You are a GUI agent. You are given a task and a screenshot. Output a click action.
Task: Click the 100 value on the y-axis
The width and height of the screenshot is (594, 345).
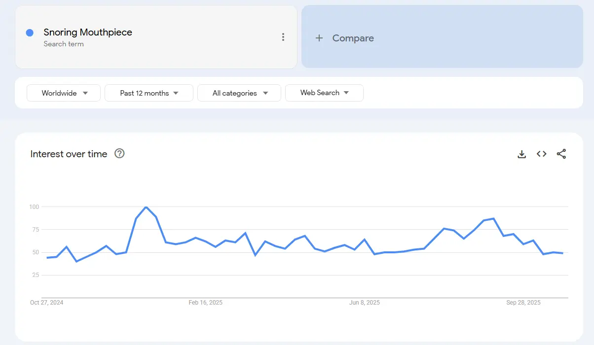tap(35, 207)
